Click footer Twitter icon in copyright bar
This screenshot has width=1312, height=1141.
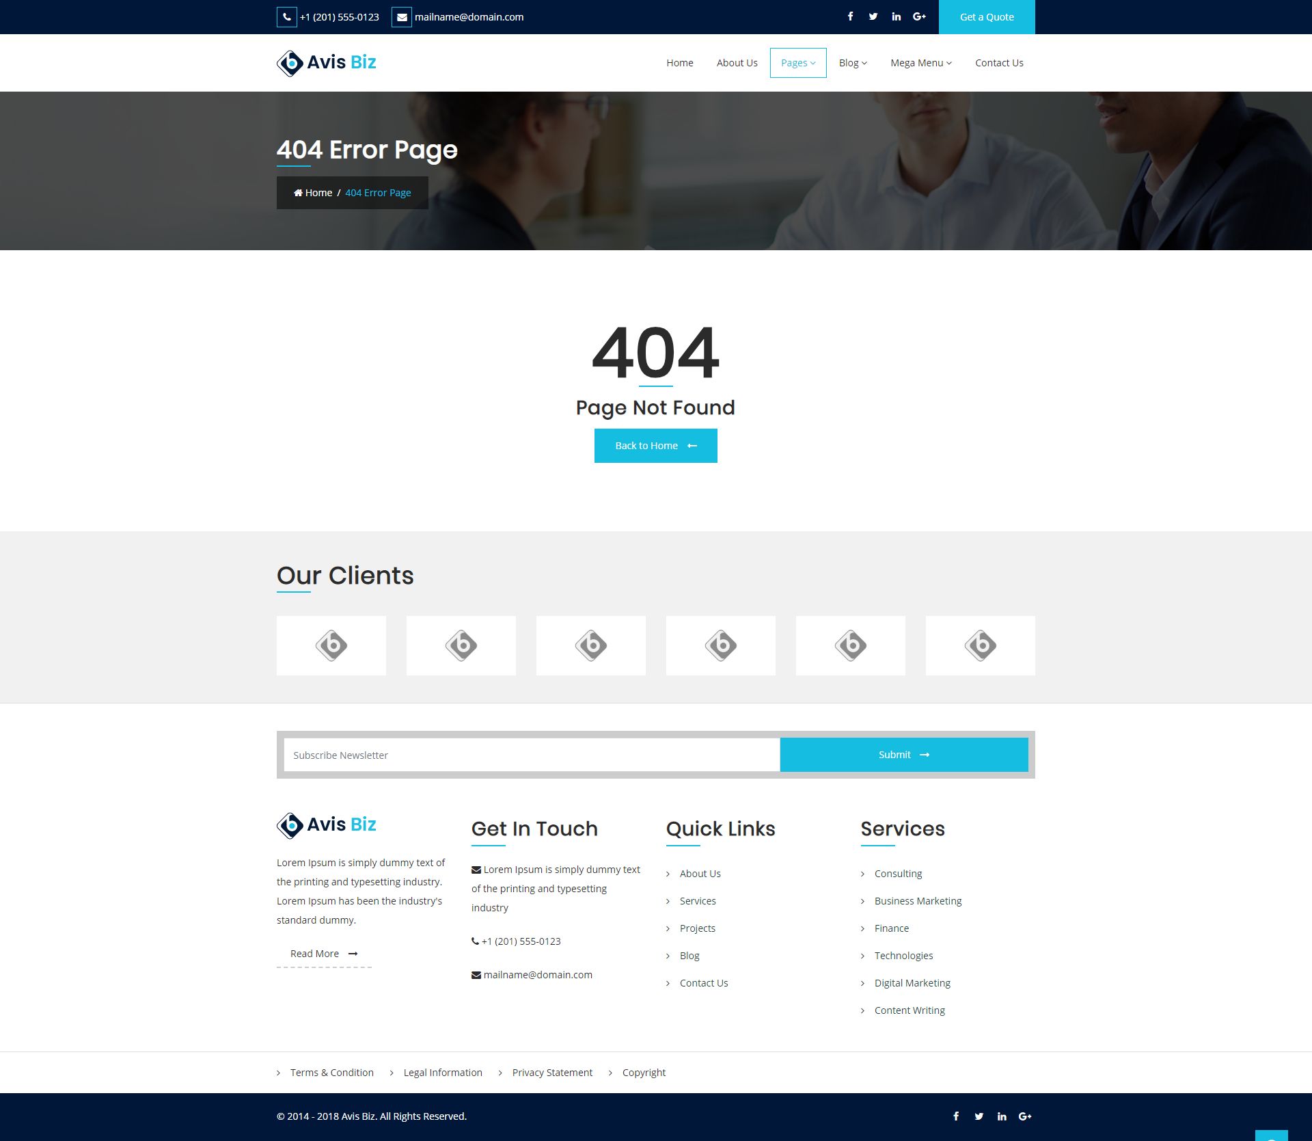pyautogui.click(x=979, y=1116)
